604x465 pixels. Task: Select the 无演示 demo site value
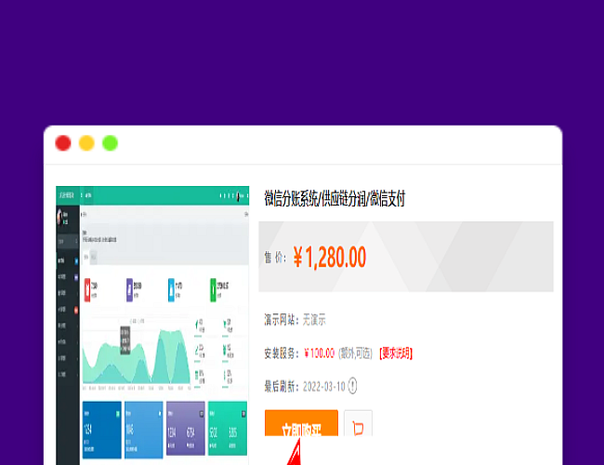pos(314,320)
